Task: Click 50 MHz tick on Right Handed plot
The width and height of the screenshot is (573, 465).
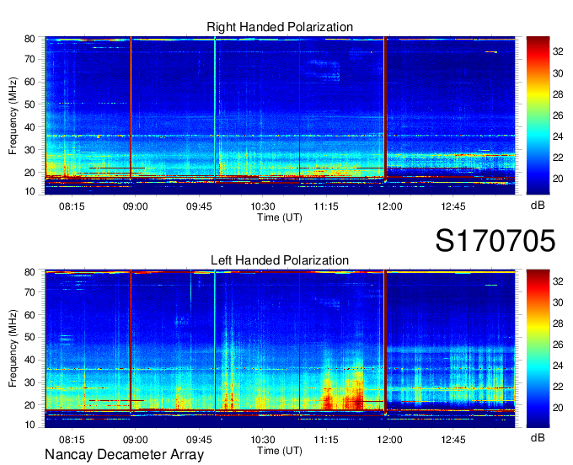Action: [29, 104]
